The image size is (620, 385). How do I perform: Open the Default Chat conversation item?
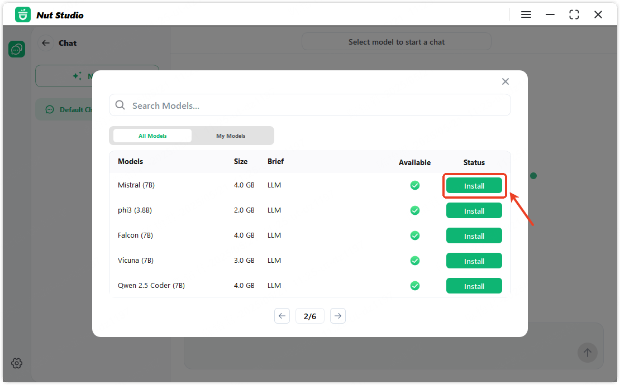tap(64, 109)
